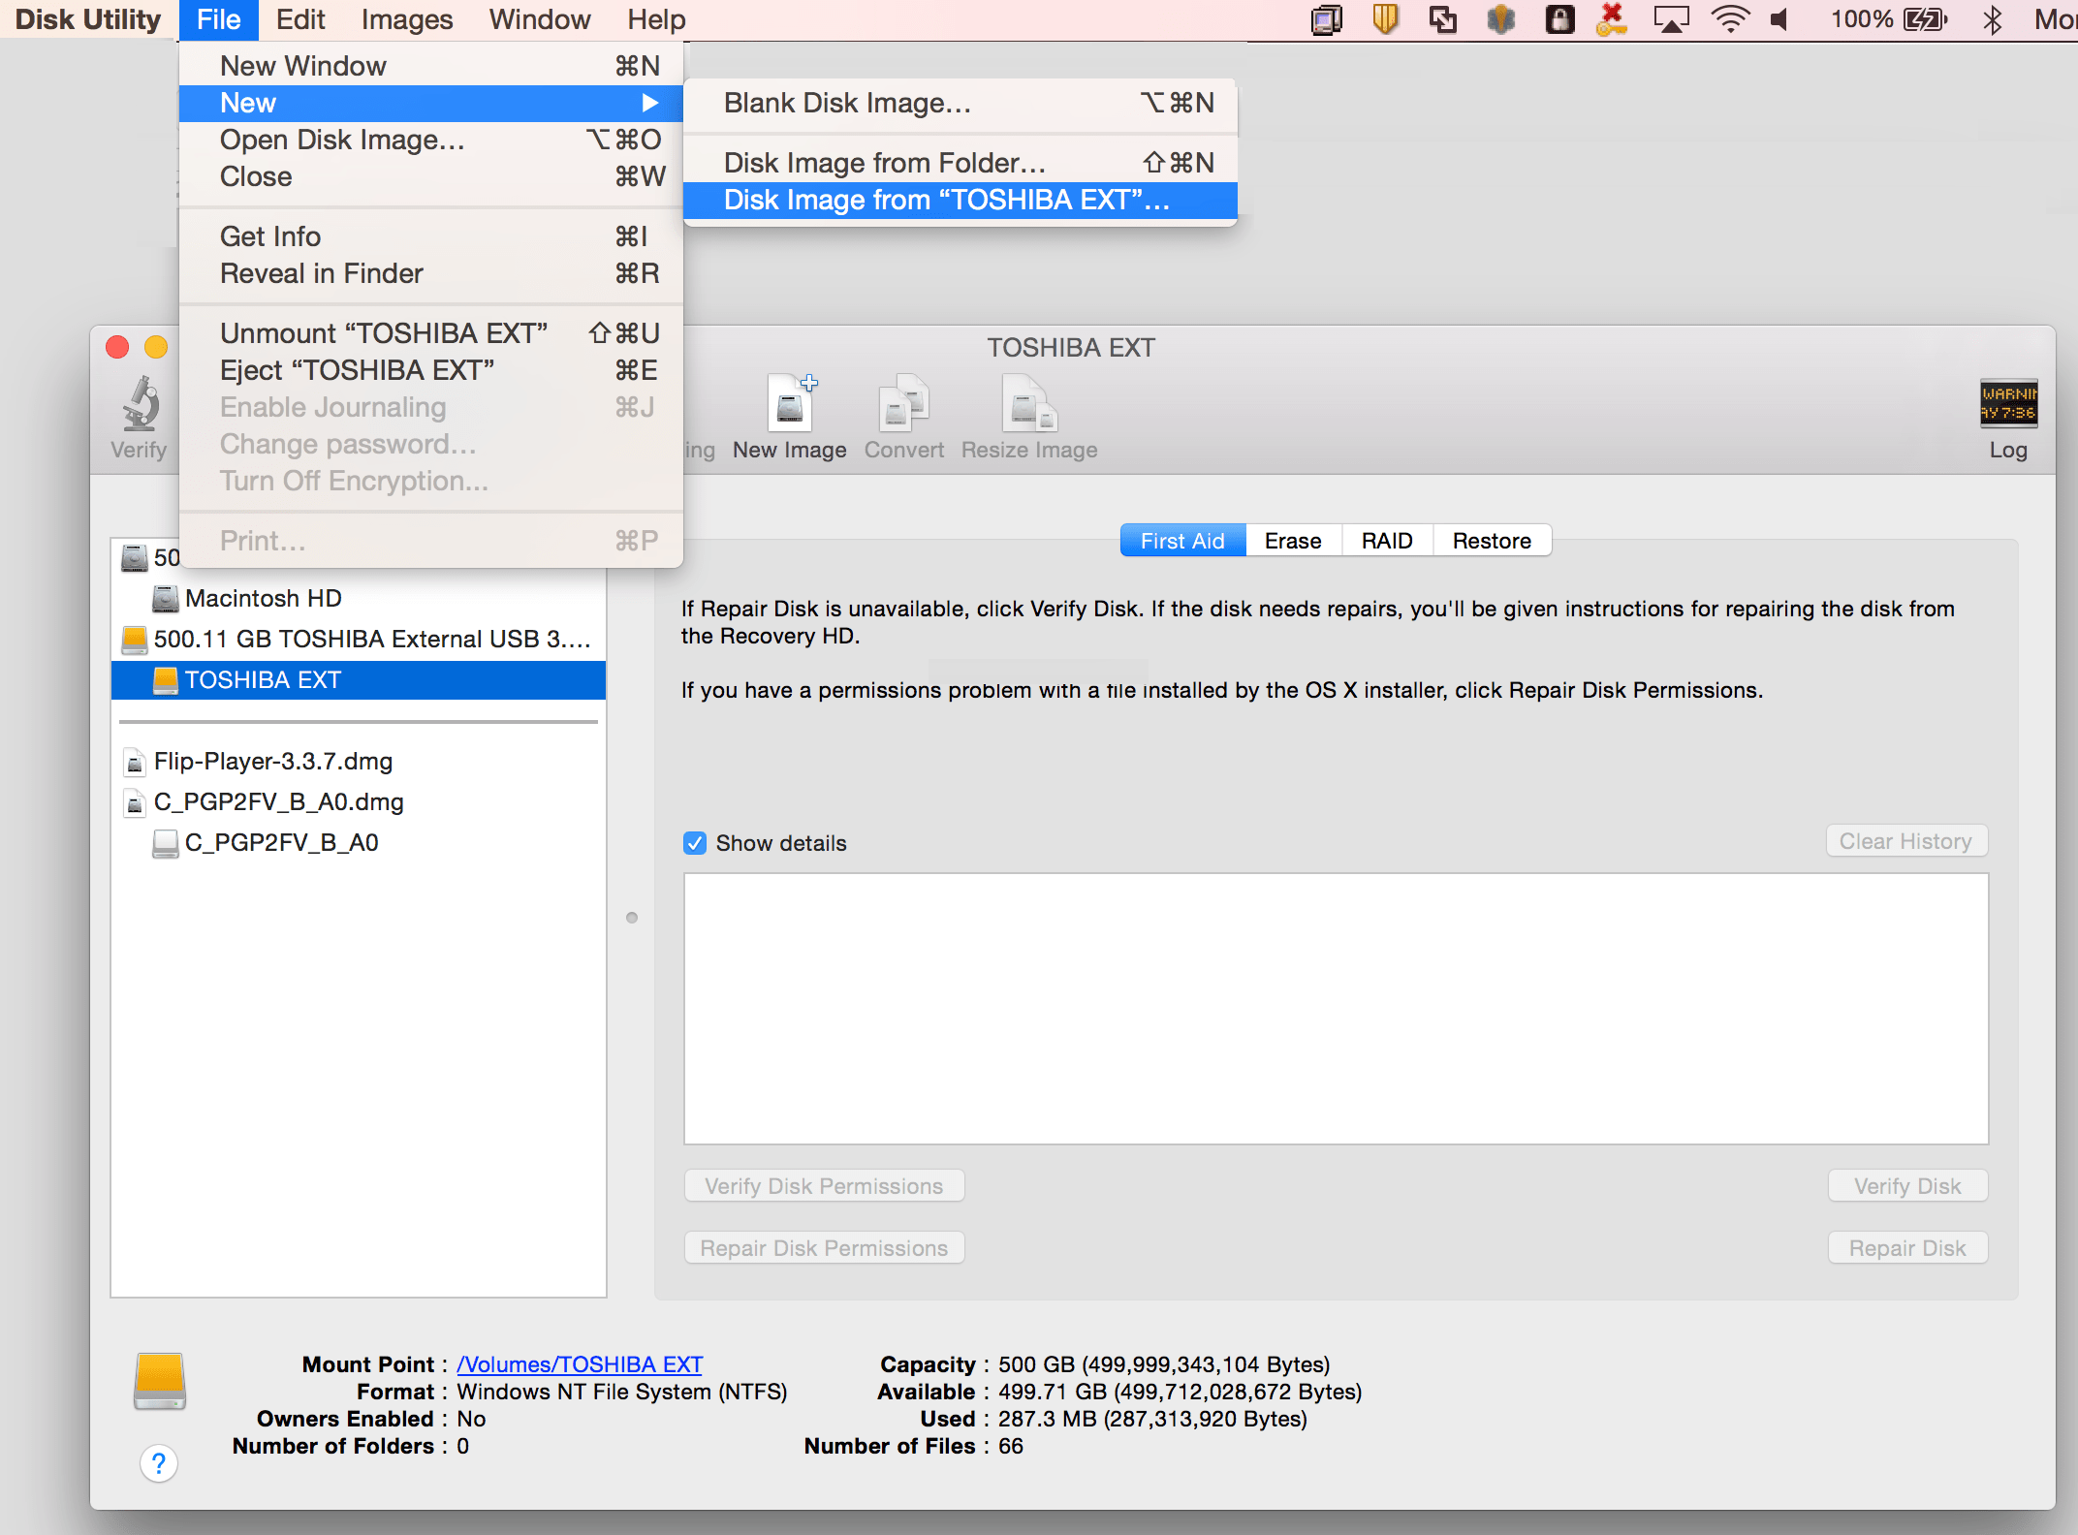Choose Disk Image from "TOSHIBA EXT" submenu item
Viewport: 2078px width, 1535px height.
pyautogui.click(x=946, y=201)
